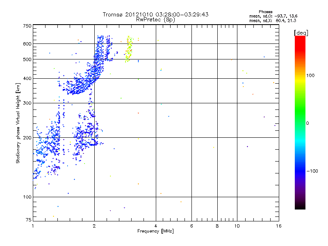Click the 'Frequency [MHz]' axis label
The height and width of the screenshot is (246, 328).
[x=155, y=231]
